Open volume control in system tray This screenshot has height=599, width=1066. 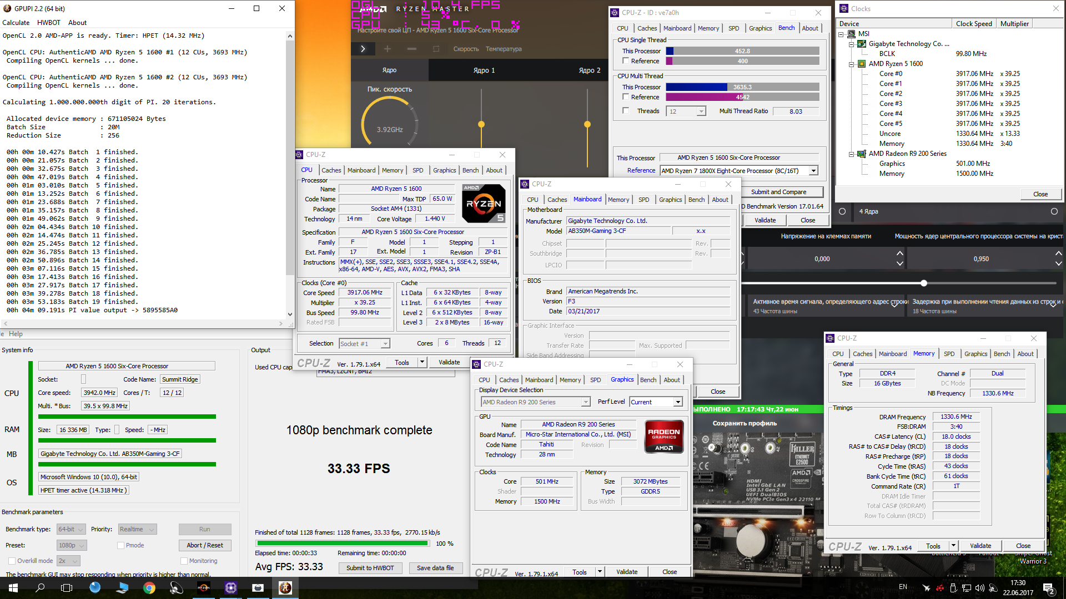[980, 588]
